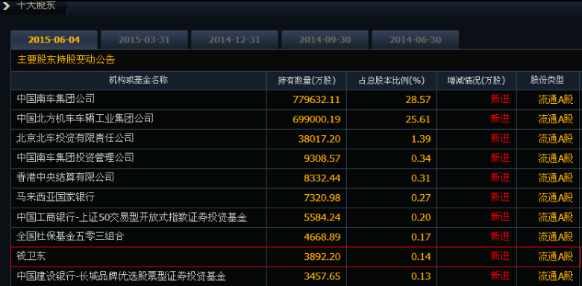The image size is (582, 286).
Task: Switch to the 2014-09-30 tab
Action: (325, 40)
